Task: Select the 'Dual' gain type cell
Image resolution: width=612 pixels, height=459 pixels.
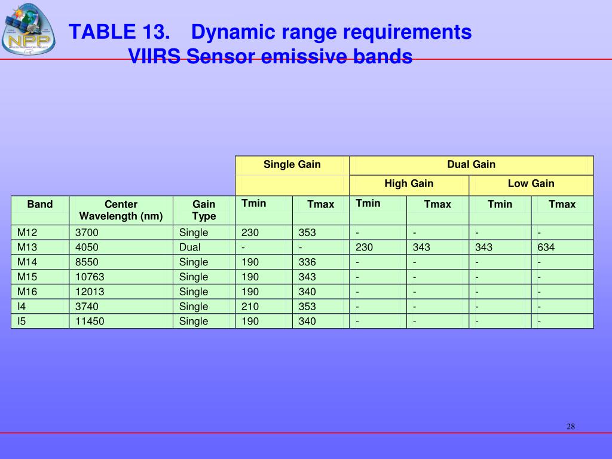Action: [204, 247]
